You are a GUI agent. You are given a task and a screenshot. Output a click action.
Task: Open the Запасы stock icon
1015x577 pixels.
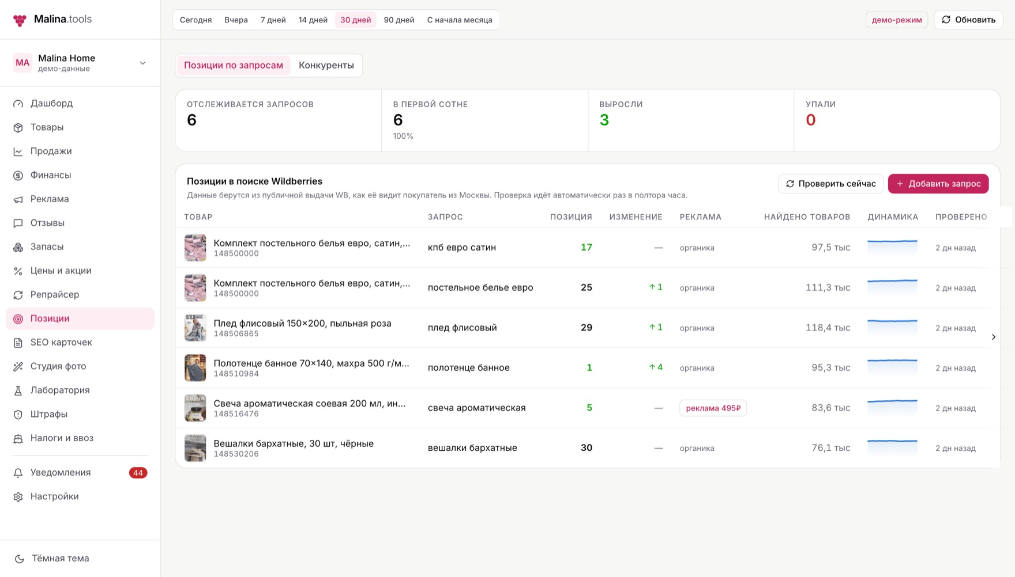[18, 247]
